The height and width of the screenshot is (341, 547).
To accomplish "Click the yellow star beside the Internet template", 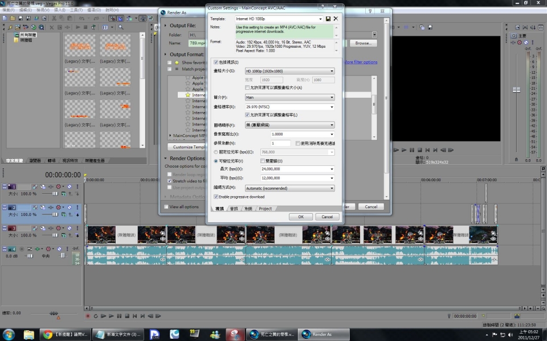I will tap(187, 95).
